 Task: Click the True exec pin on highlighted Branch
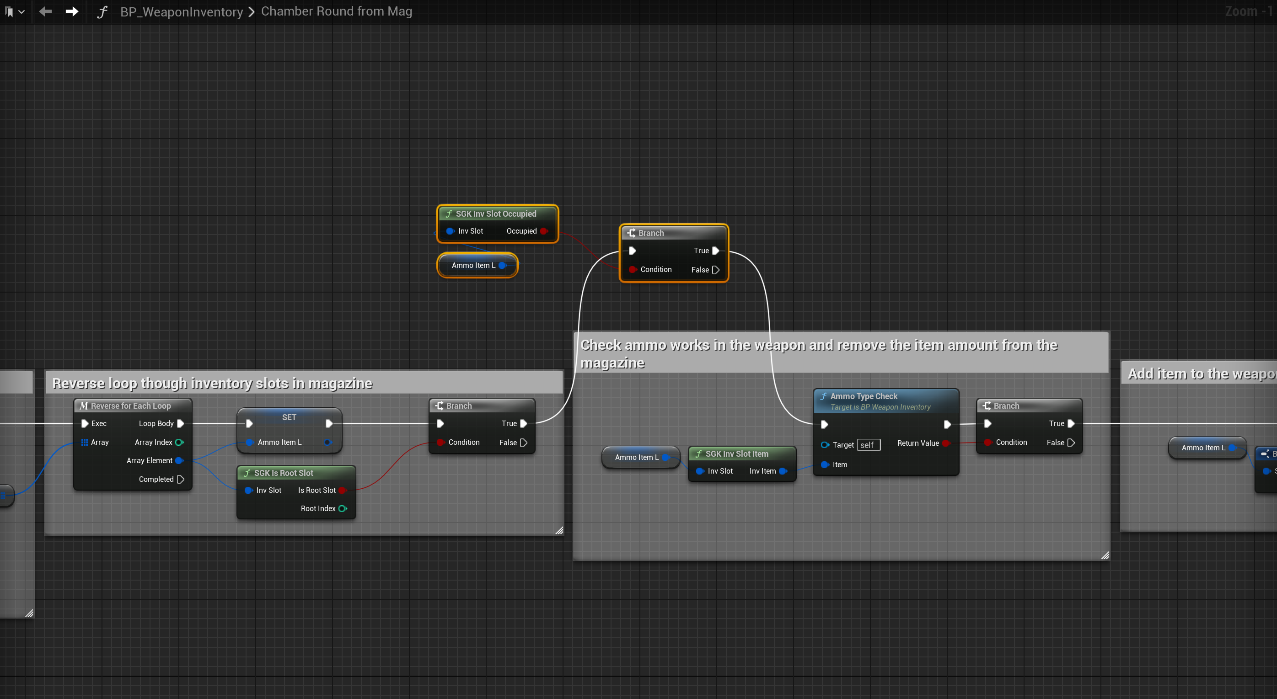pos(715,251)
